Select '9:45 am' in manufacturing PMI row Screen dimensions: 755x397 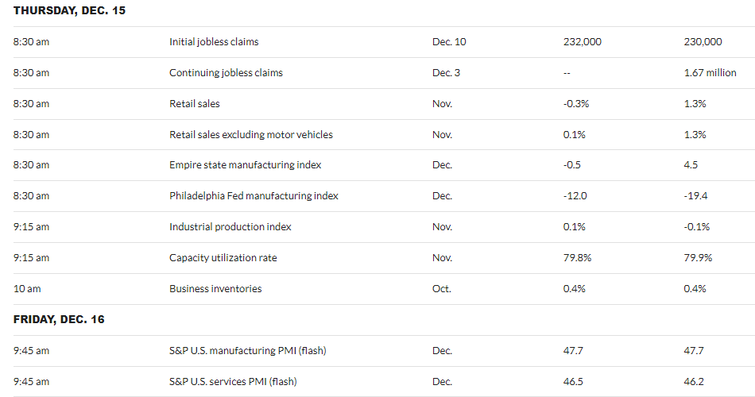coord(31,350)
